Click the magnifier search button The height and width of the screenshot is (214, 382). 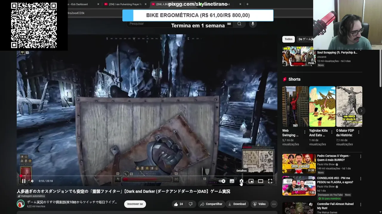(239, 24)
